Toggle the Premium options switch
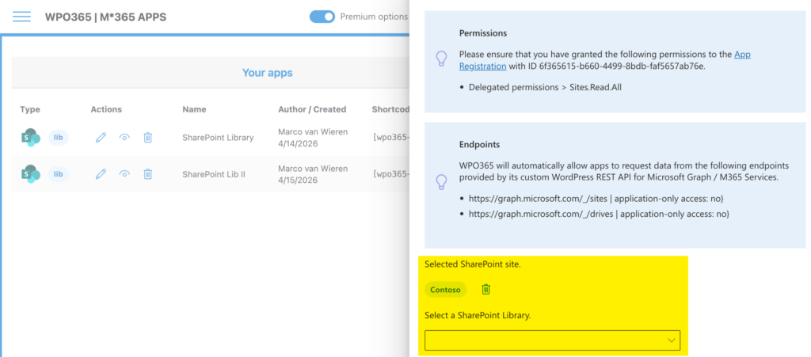Viewport: 811px width, 357px height. [322, 17]
